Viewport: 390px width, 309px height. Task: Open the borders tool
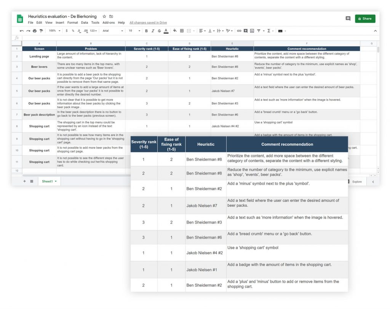coord(182,31)
